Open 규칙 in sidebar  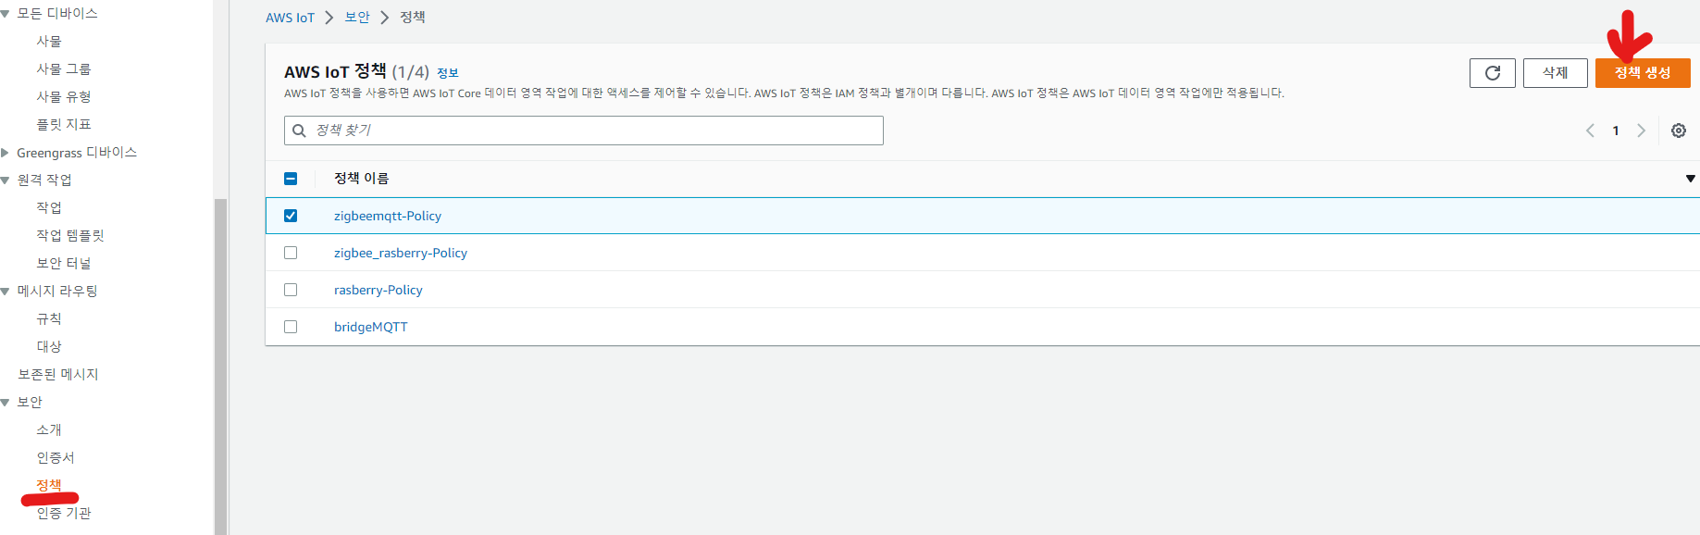tap(49, 319)
